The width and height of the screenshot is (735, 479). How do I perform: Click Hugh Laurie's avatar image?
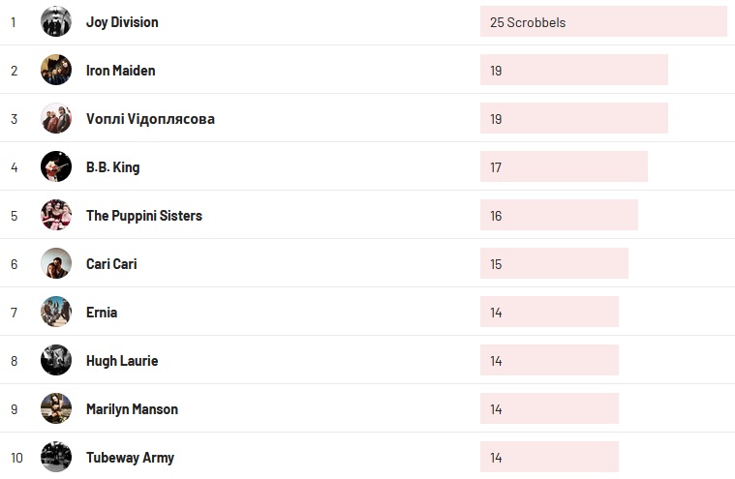click(x=56, y=360)
